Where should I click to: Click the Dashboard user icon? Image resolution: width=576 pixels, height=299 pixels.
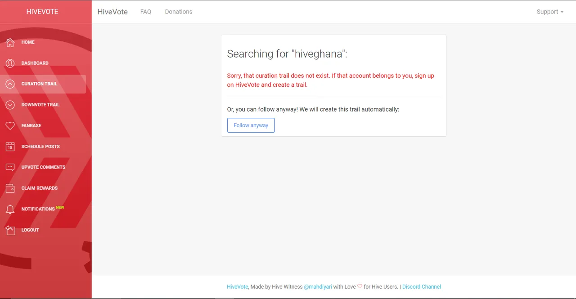[x=10, y=63]
